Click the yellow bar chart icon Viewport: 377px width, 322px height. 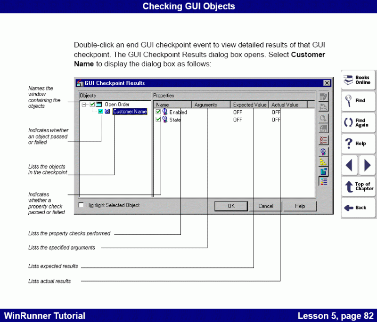coord(323,162)
